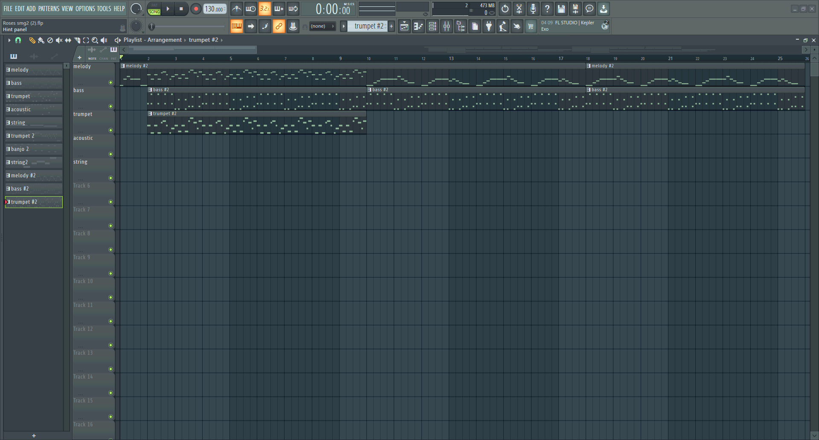Viewport: 819px width, 440px height.
Task: Click the metronome icon
Action: (x=237, y=9)
